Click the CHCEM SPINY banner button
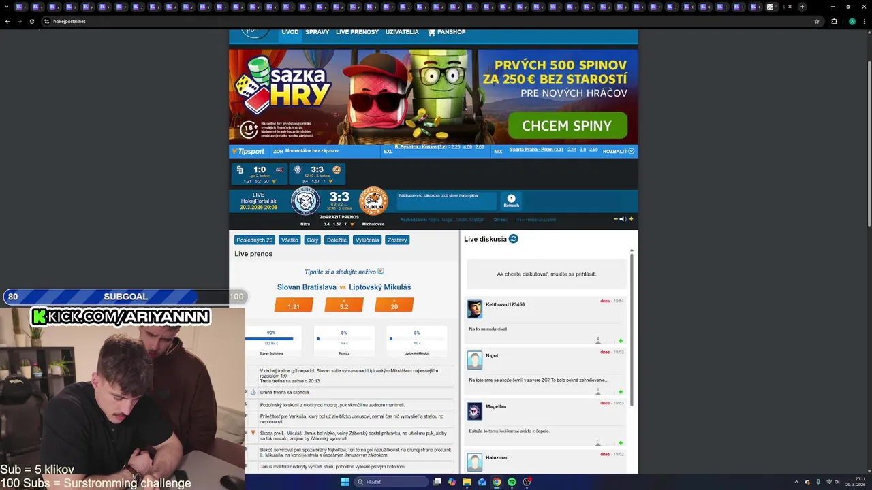Viewport: 872px width, 490px height. click(567, 126)
